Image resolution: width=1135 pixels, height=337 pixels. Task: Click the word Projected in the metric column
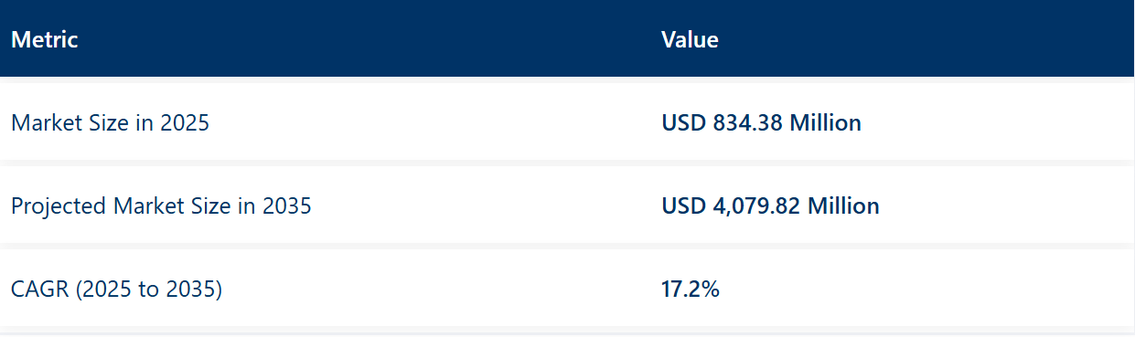[x=59, y=206]
